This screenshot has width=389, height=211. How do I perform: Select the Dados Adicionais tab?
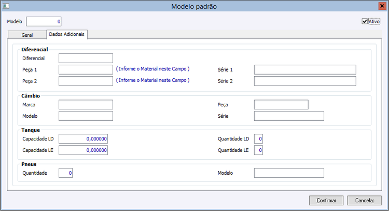(67, 35)
